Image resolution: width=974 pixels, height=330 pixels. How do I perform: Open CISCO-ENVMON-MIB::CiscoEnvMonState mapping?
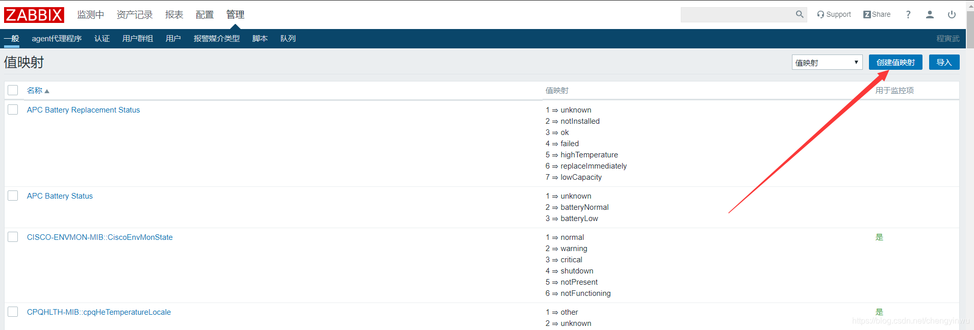[100, 237]
